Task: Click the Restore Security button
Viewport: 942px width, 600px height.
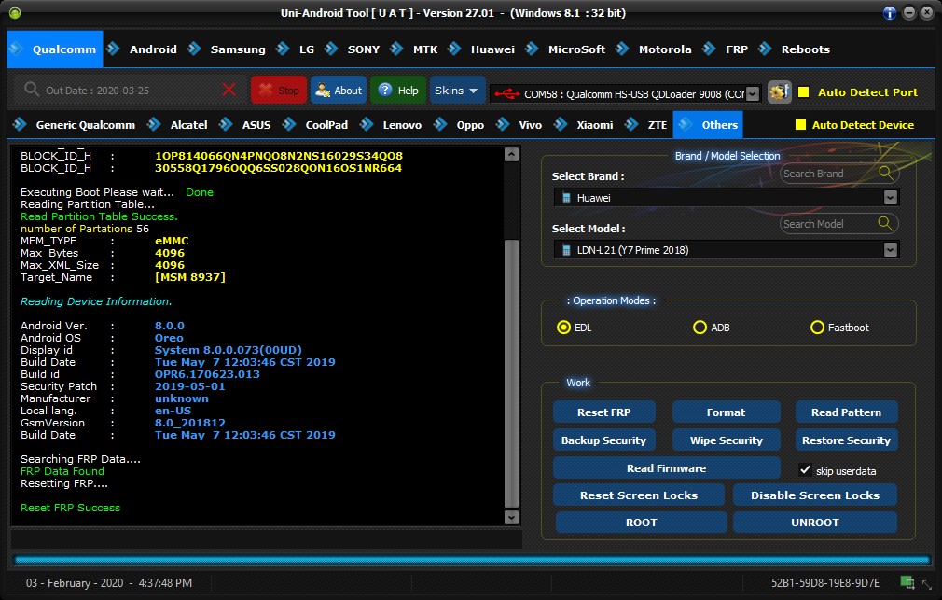Action: pyautogui.click(x=846, y=440)
